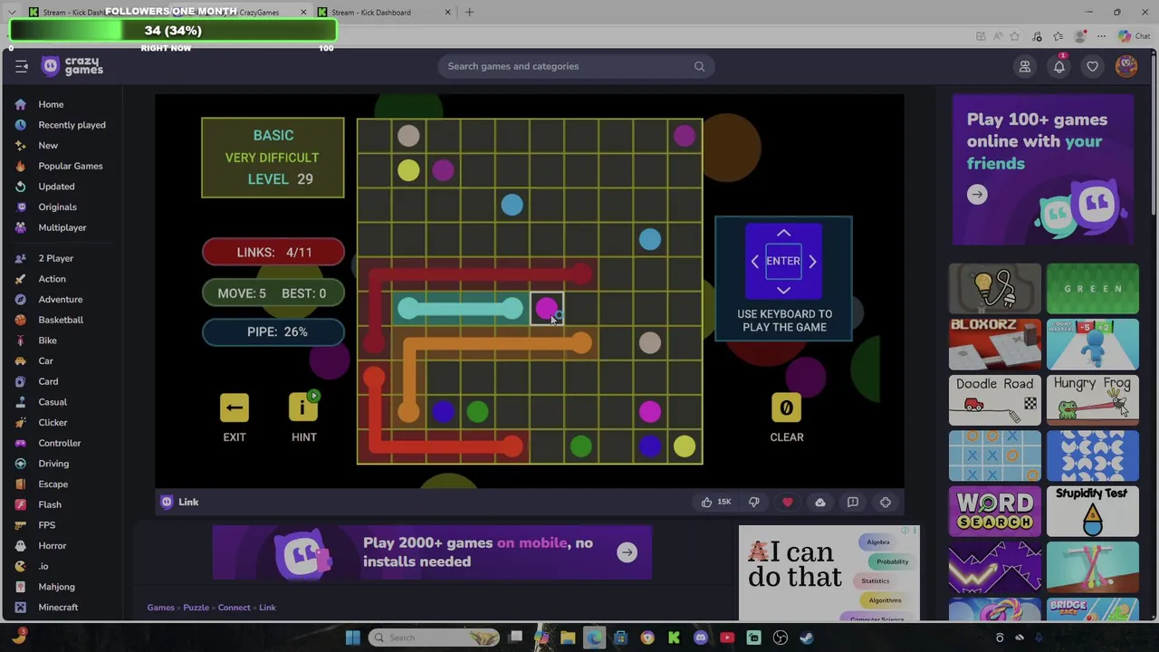This screenshot has width=1159, height=652.
Task: Click the HINT button in game
Action: coord(303,407)
